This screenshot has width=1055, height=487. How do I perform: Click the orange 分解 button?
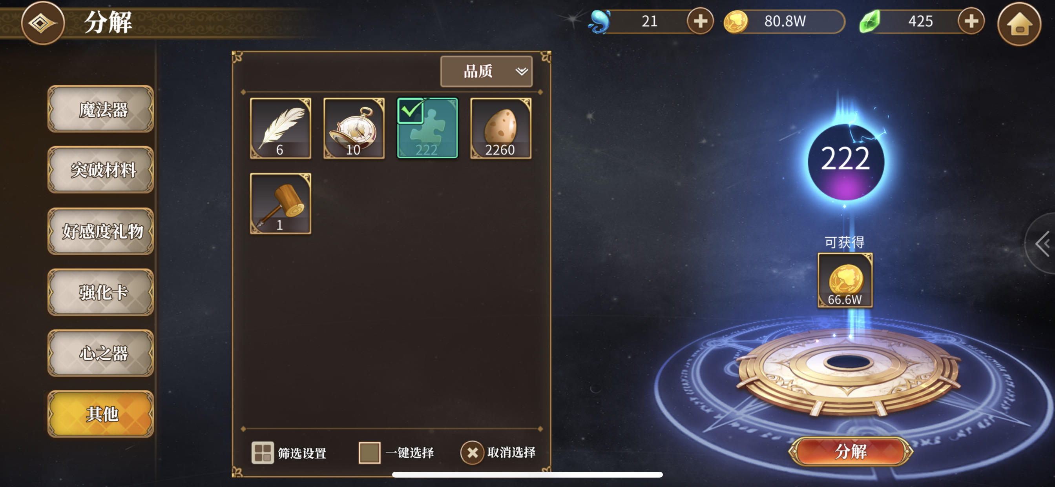[x=850, y=451]
